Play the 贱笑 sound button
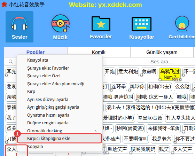Screen dimensions: 195x156 (164, 149)
